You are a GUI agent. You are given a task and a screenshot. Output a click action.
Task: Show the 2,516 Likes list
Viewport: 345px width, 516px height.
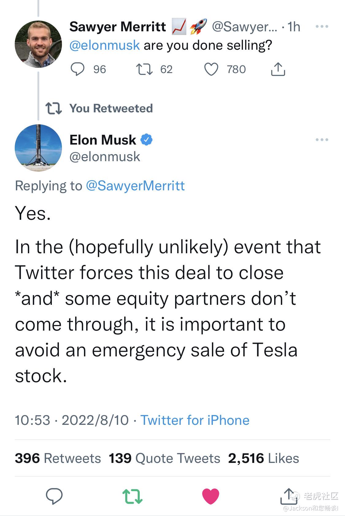point(263,458)
